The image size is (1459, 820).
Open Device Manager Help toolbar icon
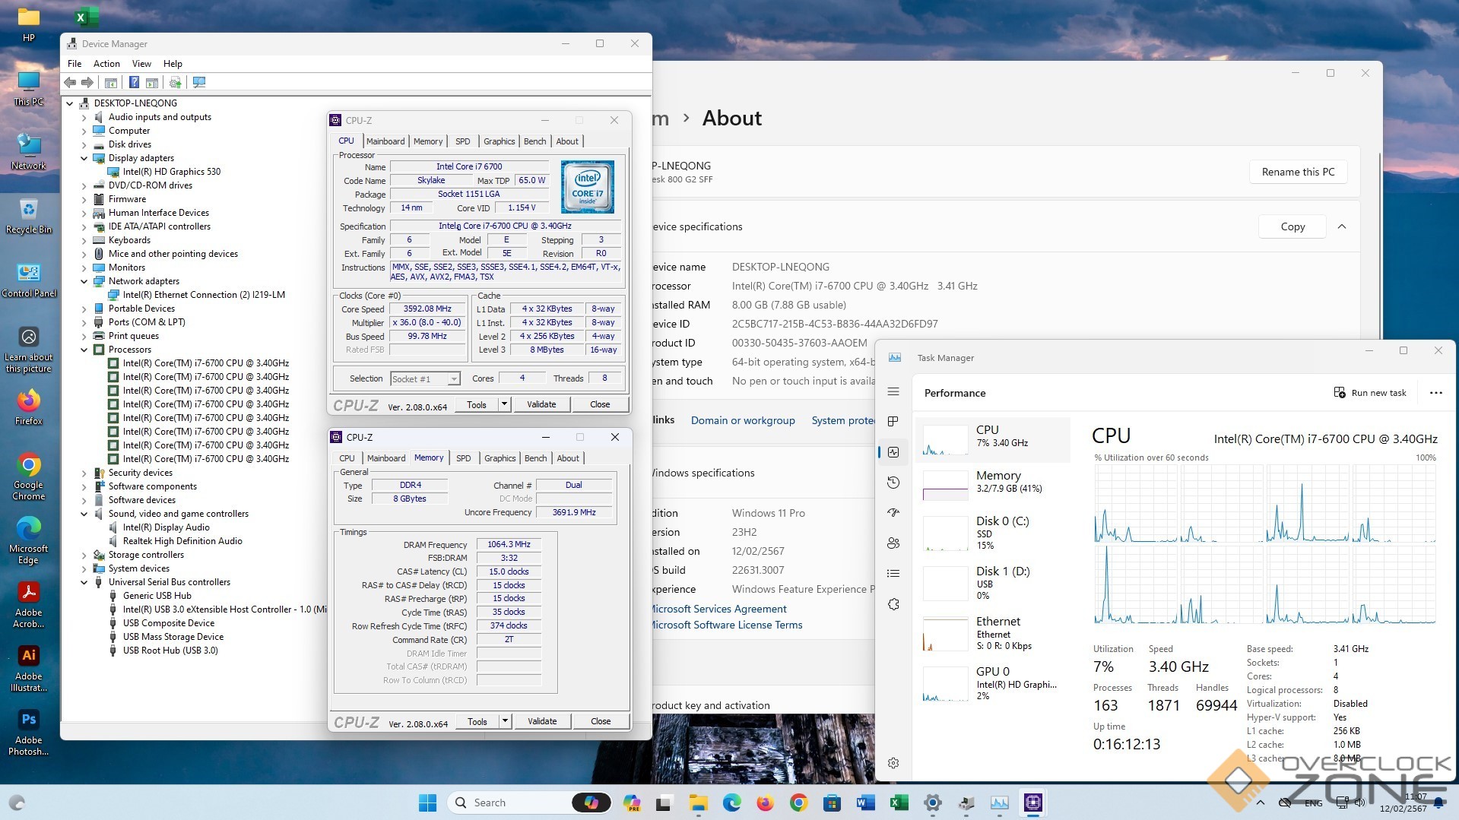tap(134, 82)
